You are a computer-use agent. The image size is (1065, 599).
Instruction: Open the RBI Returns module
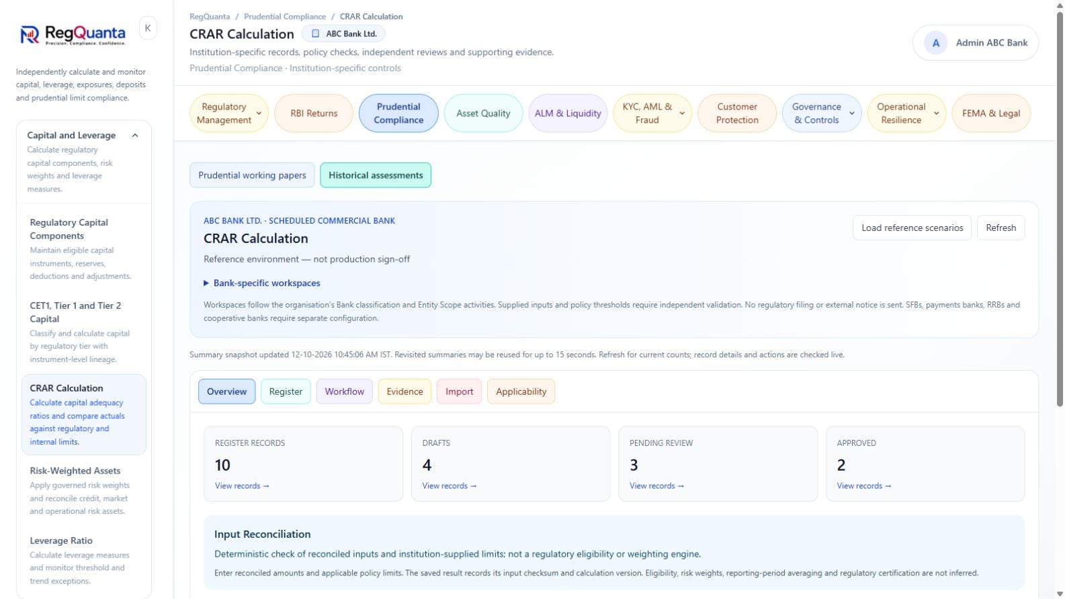click(314, 113)
